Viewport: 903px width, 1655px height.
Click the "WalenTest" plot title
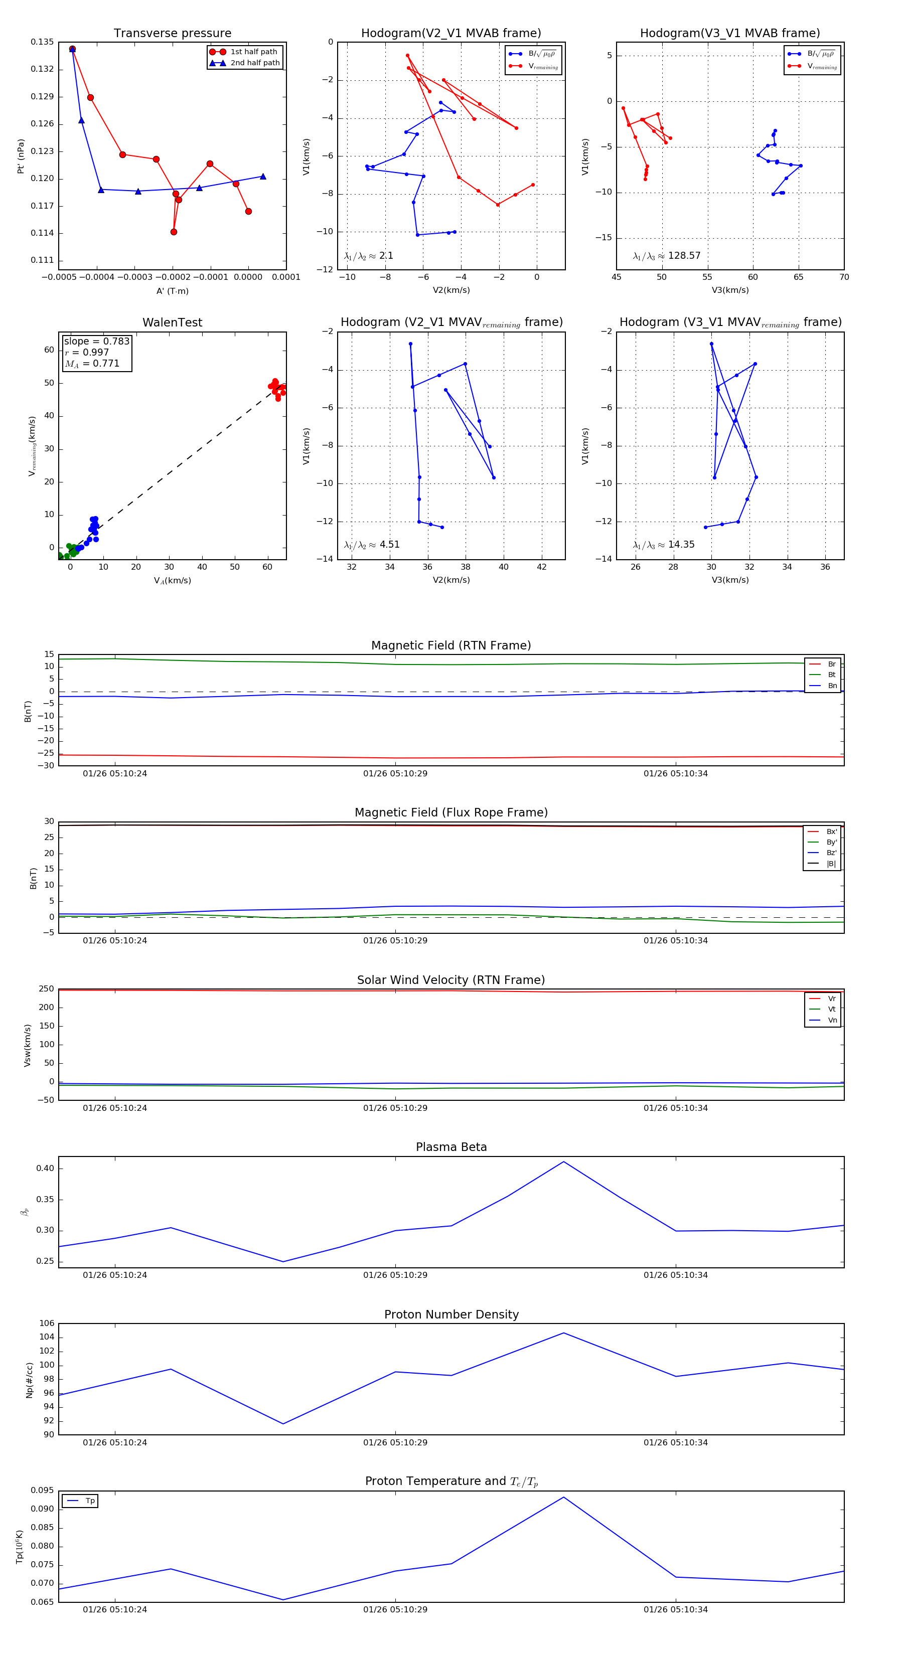pyautogui.click(x=172, y=322)
